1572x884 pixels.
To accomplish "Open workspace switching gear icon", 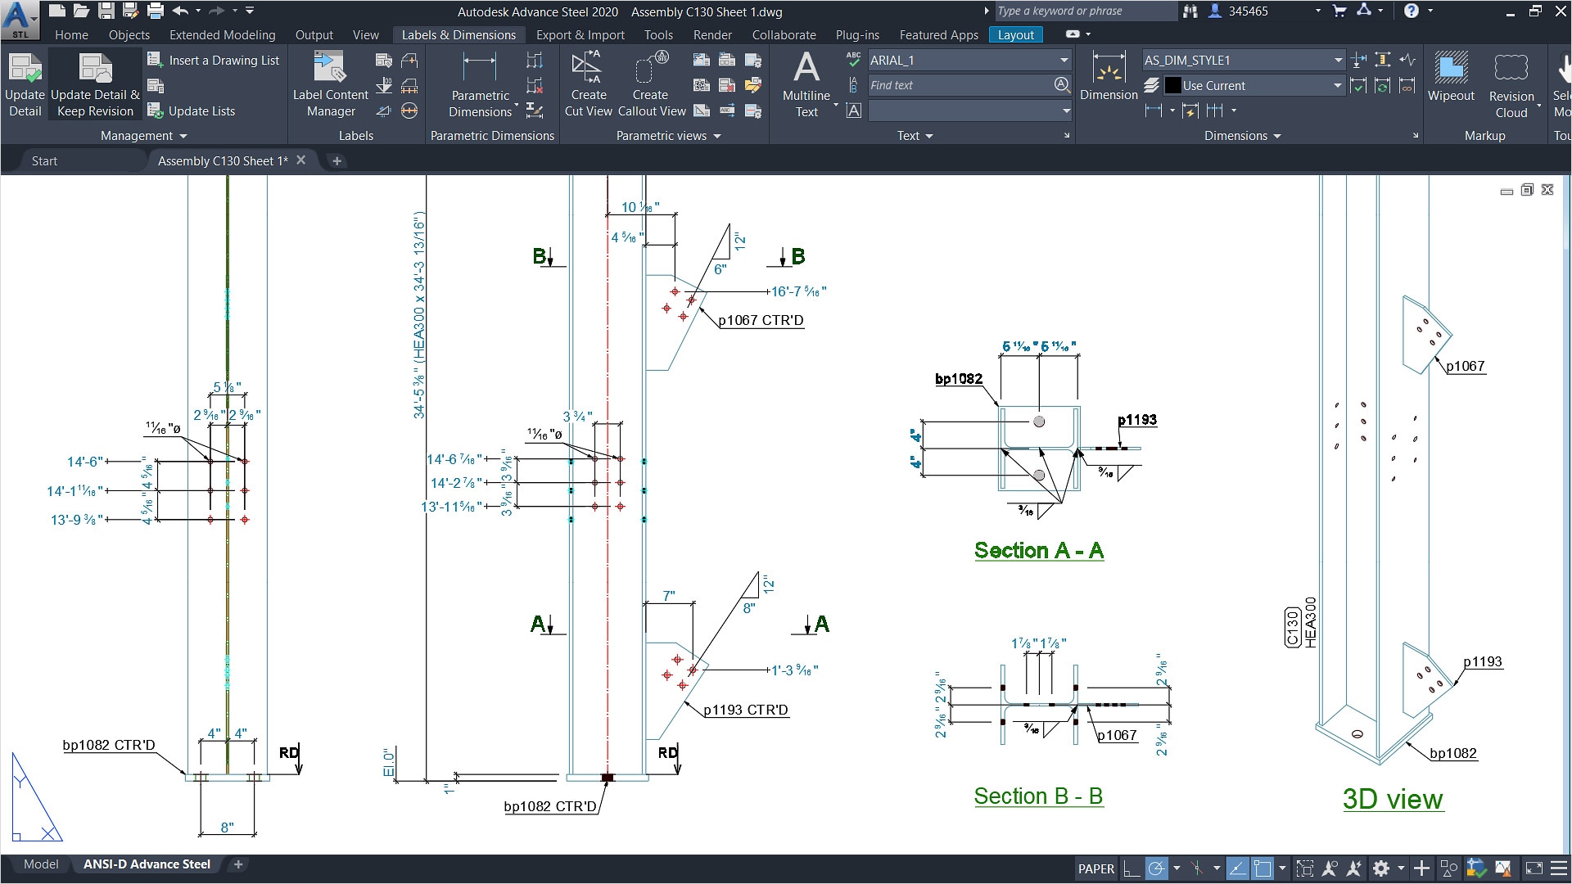I will coord(1381,868).
